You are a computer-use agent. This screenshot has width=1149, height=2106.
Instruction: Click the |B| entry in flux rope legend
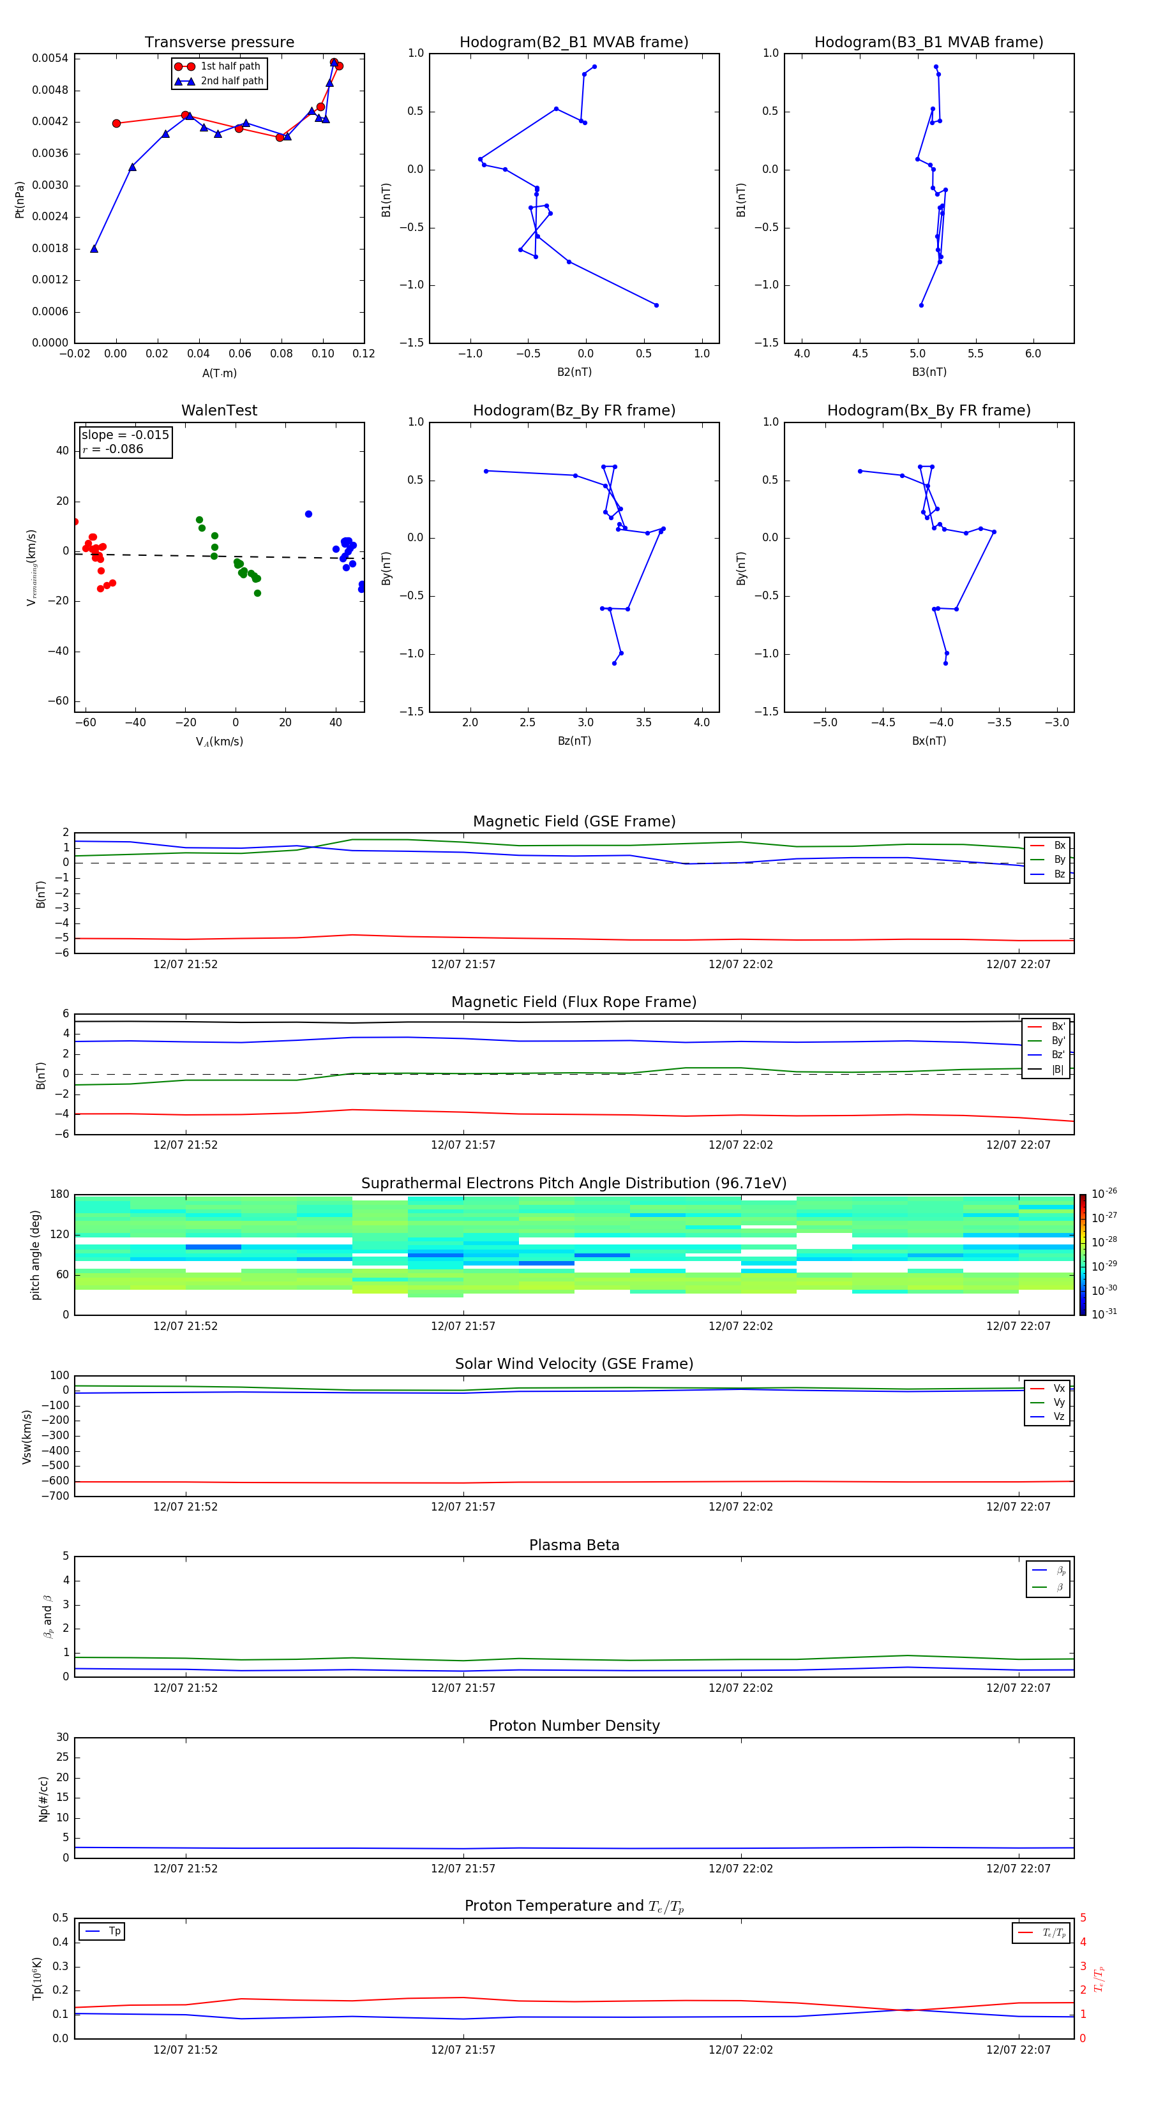coord(1046,1070)
